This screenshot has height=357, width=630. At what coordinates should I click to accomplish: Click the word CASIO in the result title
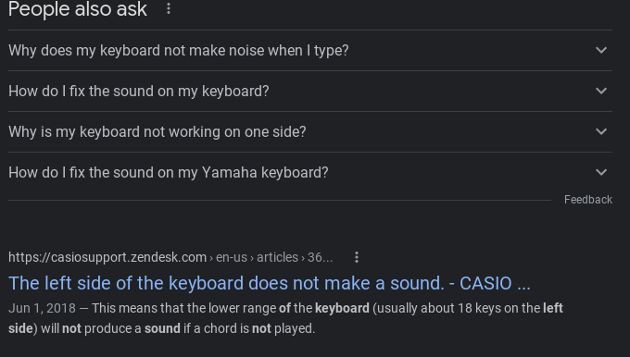pos(485,283)
